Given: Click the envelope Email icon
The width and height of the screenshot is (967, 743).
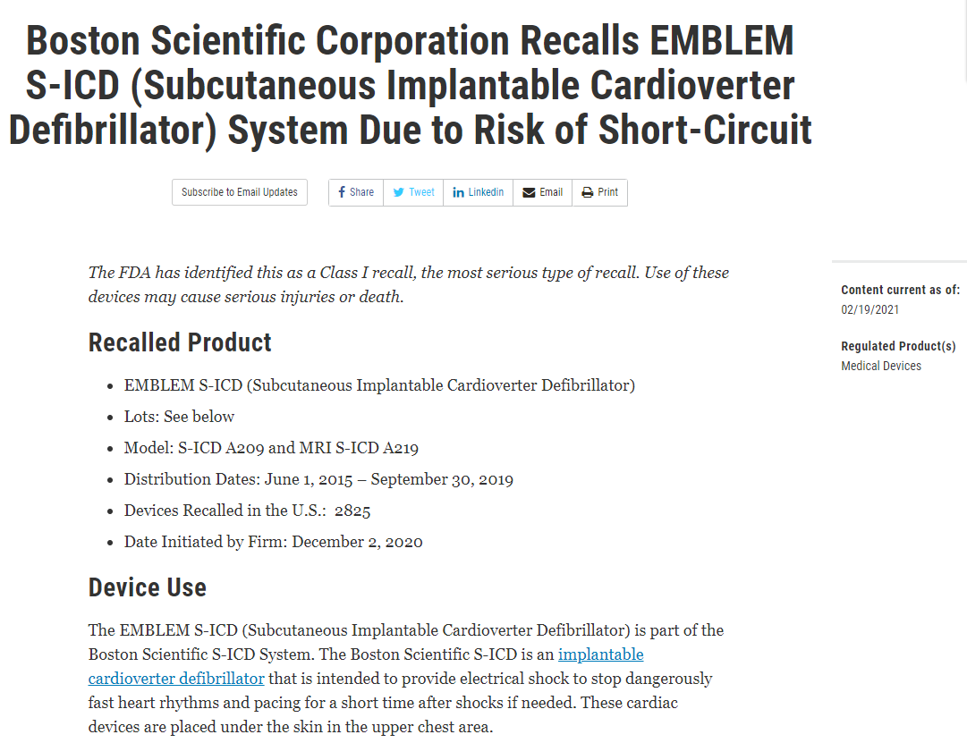Looking at the screenshot, I should (529, 192).
